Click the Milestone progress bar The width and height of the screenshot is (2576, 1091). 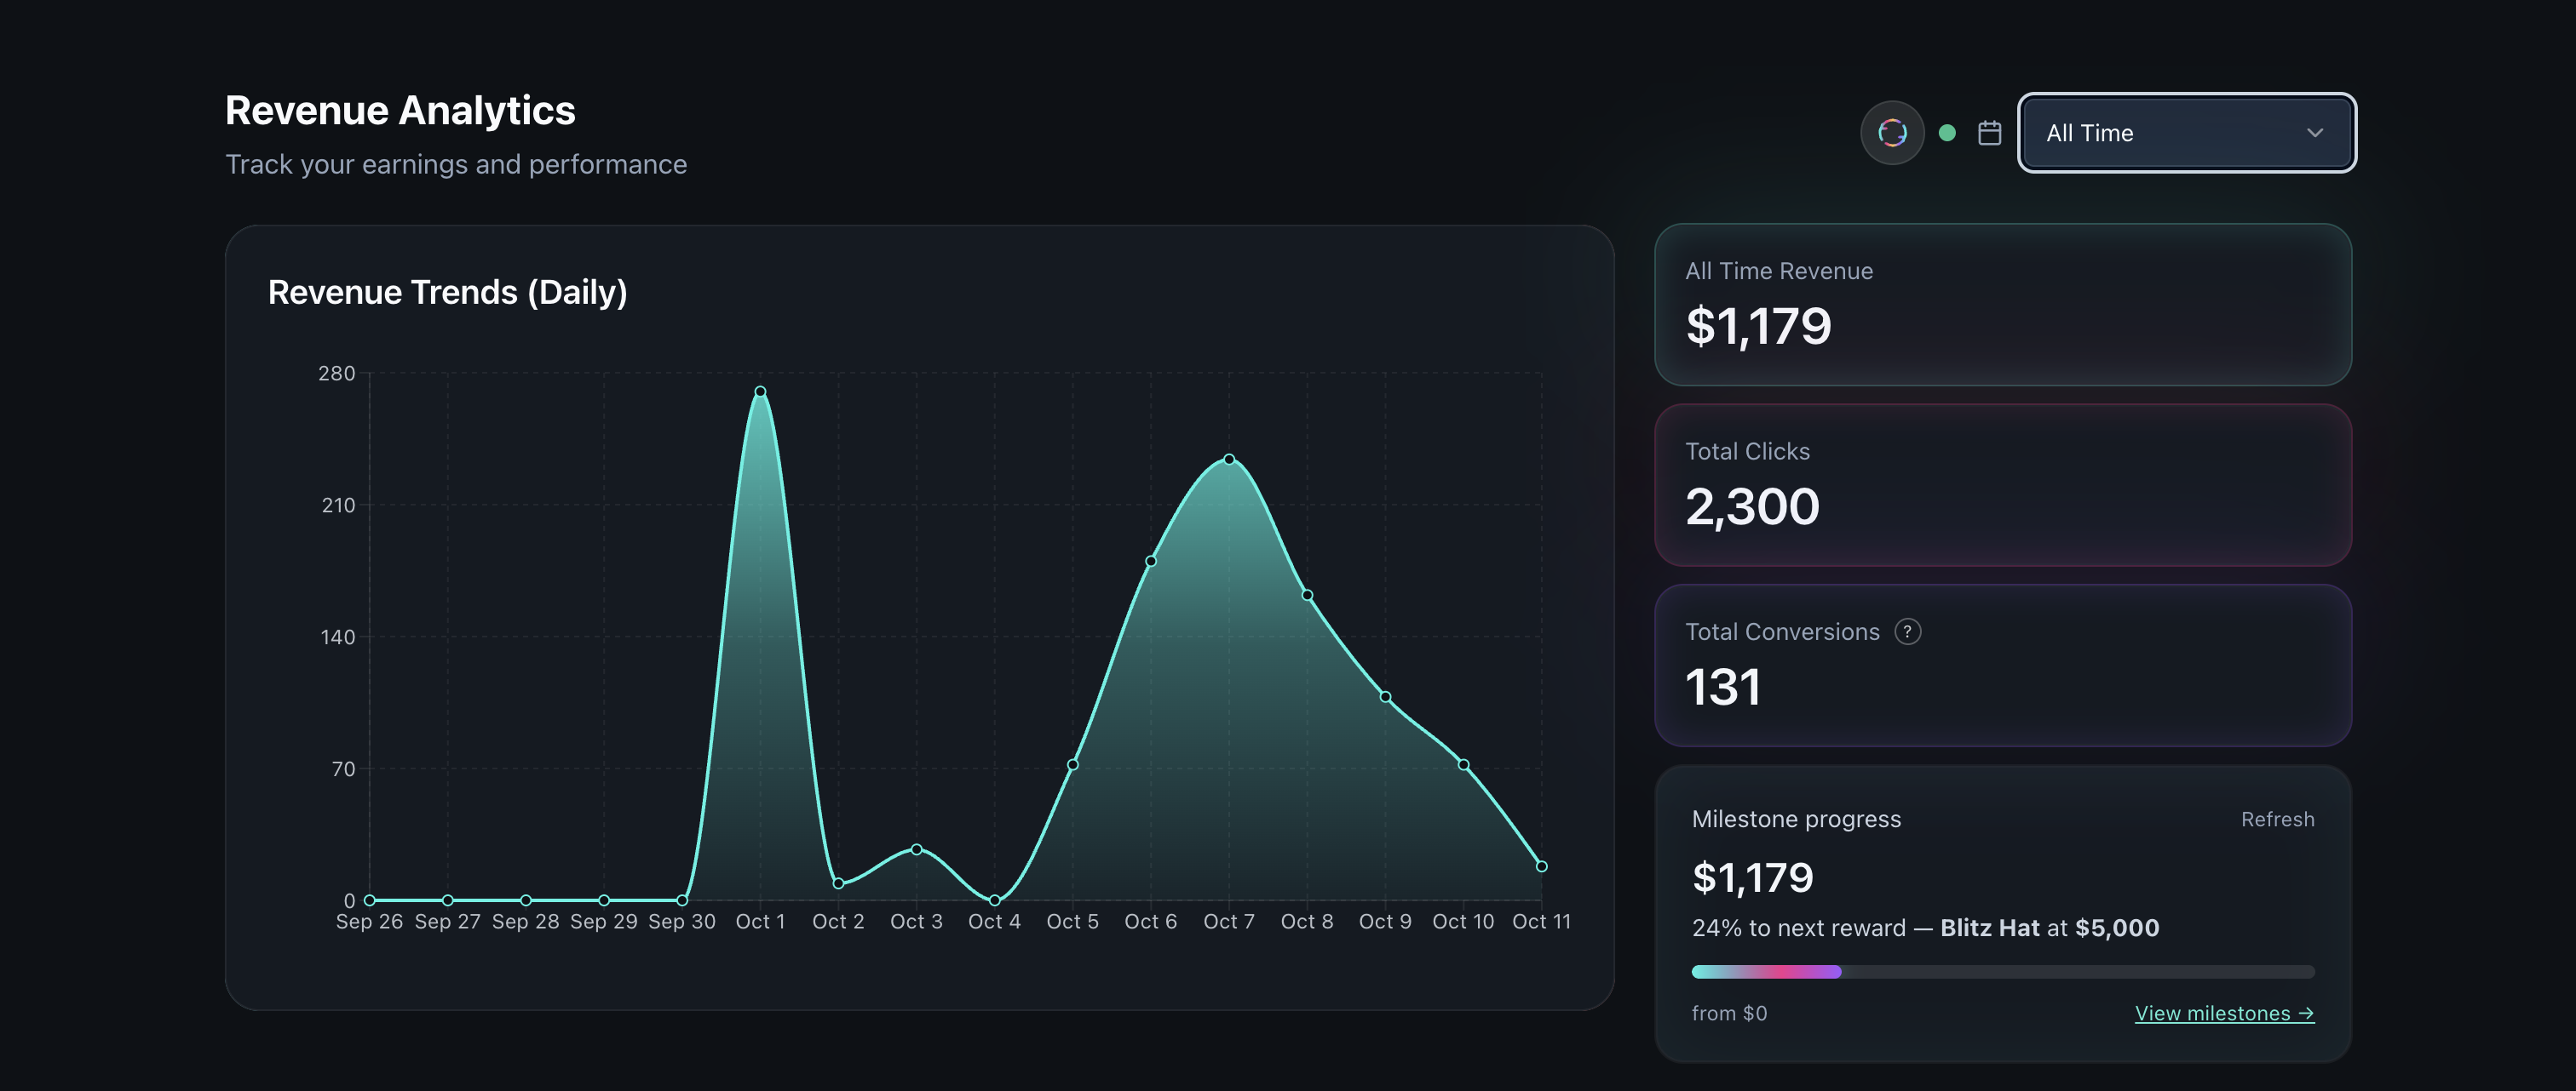pyautogui.click(x=2002, y=970)
